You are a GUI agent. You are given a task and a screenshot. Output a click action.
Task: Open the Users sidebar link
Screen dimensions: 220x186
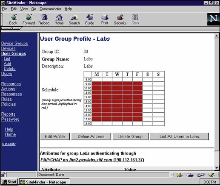(6, 74)
